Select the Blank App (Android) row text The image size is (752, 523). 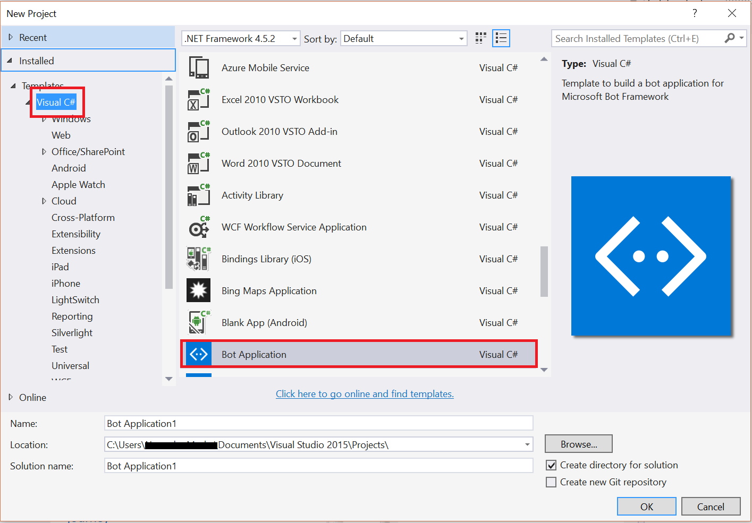(264, 323)
